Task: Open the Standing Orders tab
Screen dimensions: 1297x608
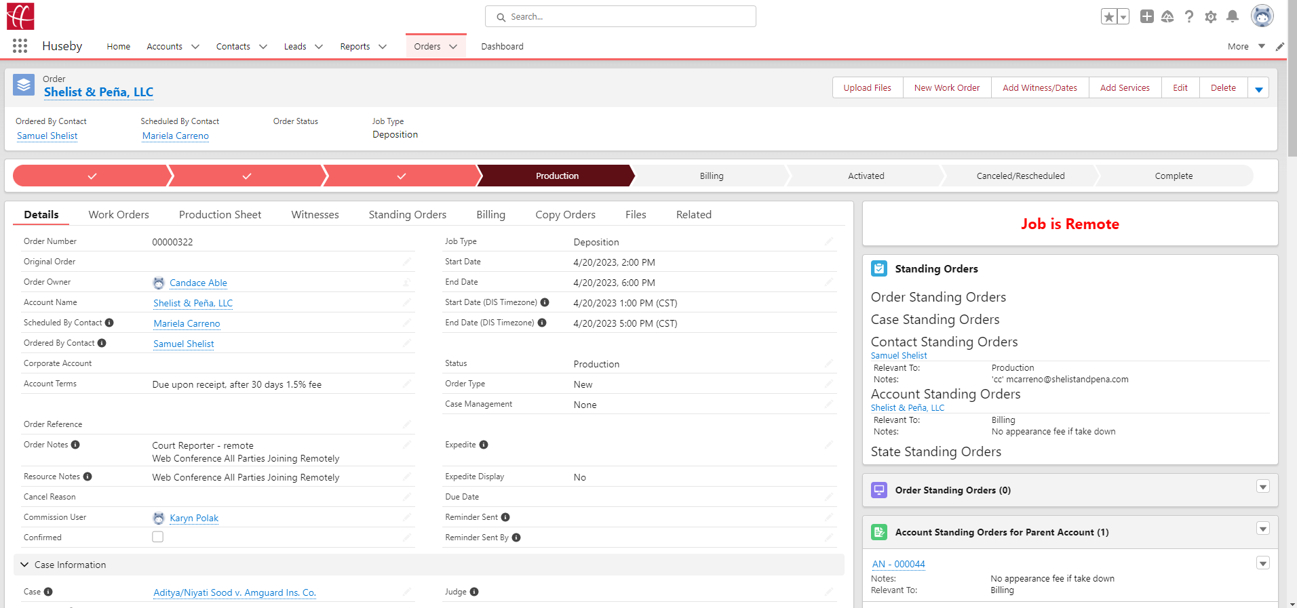Action: (x=408, y=214)
